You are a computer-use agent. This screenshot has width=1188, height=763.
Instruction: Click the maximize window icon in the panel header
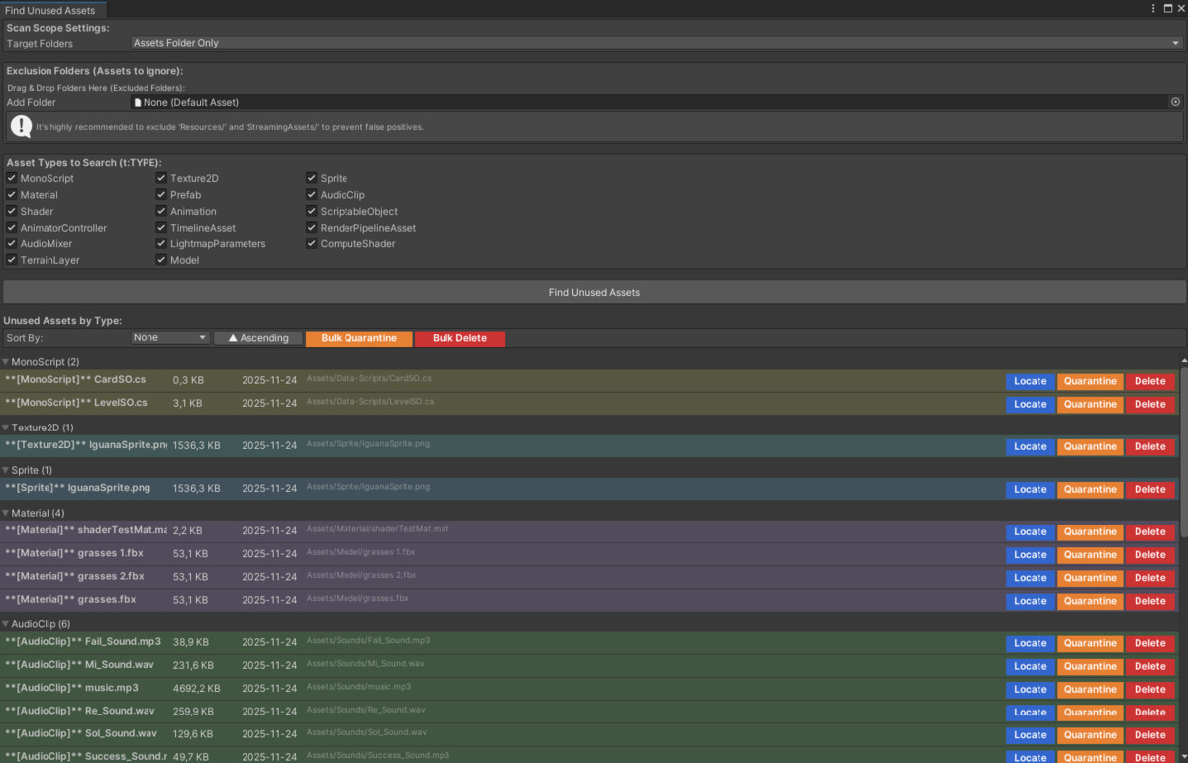[1167, 9]
